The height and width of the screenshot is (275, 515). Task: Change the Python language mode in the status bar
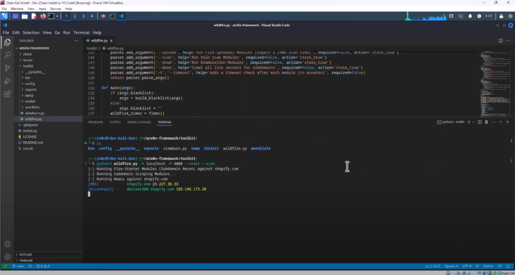[x=488, y=266]
